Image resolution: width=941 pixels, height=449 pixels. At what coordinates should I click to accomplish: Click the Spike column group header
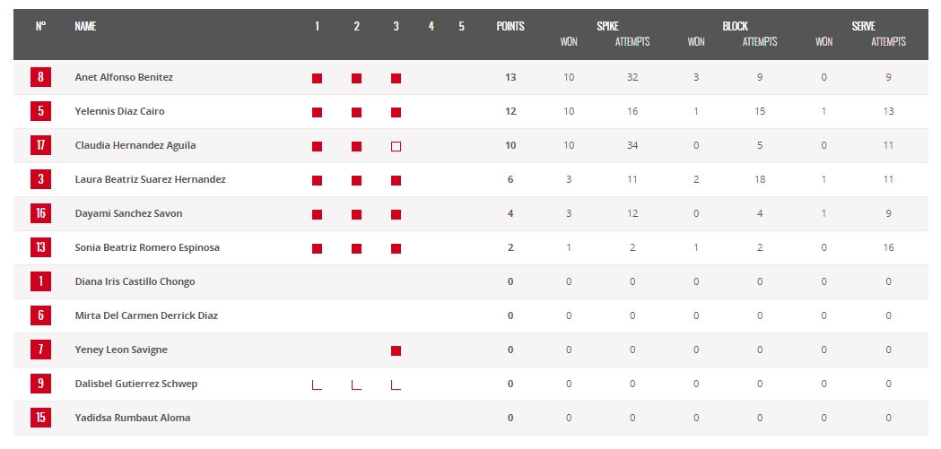coord(607,27)
